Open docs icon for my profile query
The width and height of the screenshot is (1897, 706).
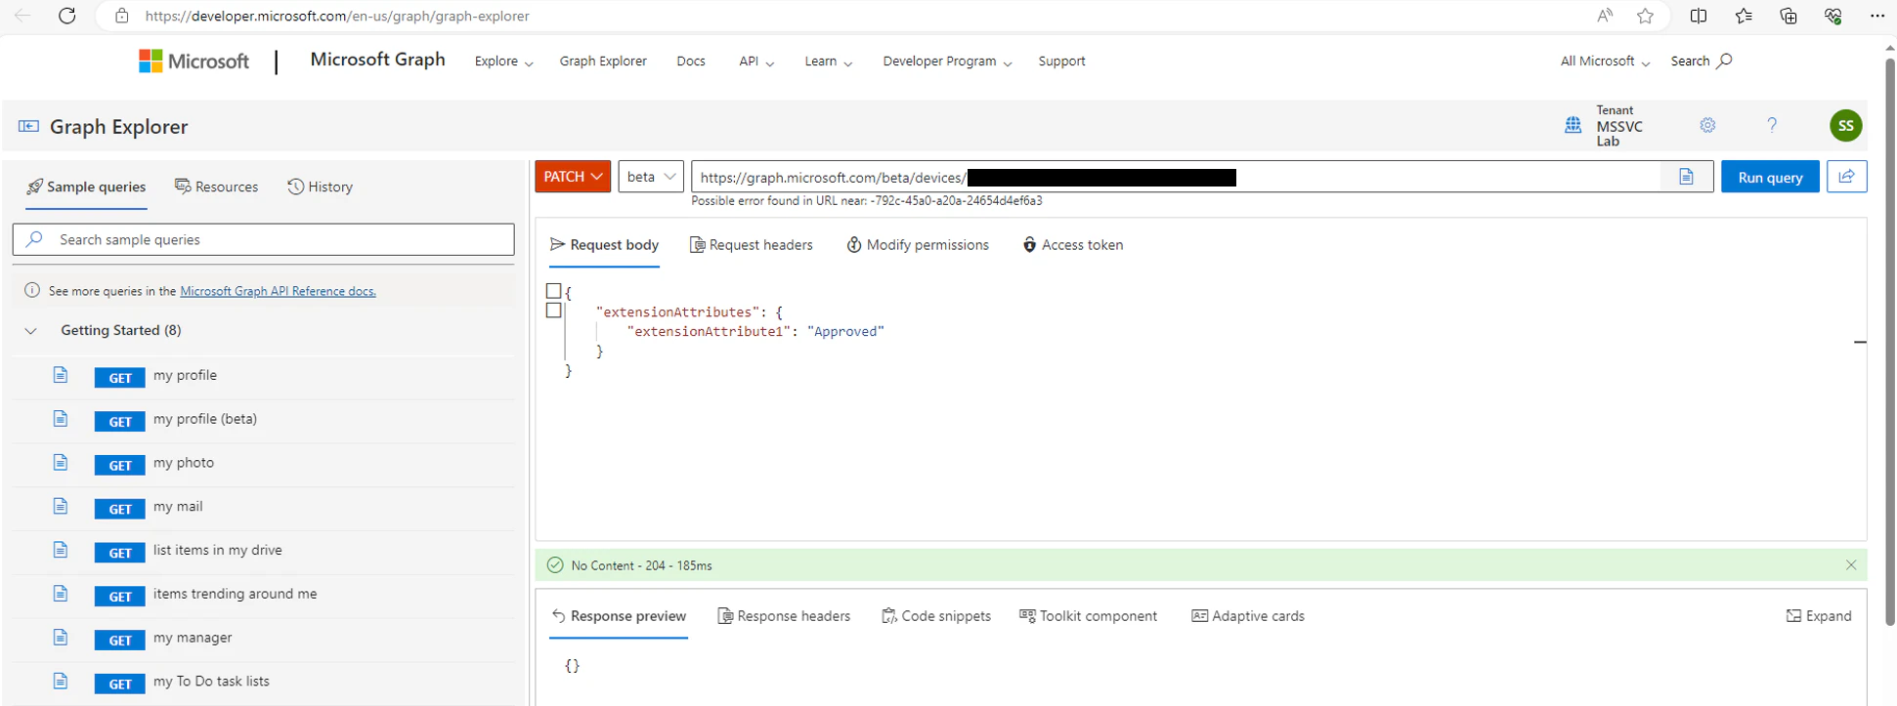[x=61, y=375]
